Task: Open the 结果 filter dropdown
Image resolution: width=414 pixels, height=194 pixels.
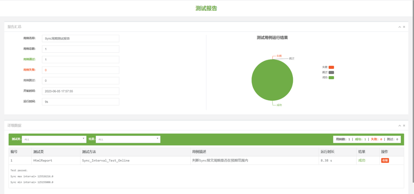Action: (128, 139)
